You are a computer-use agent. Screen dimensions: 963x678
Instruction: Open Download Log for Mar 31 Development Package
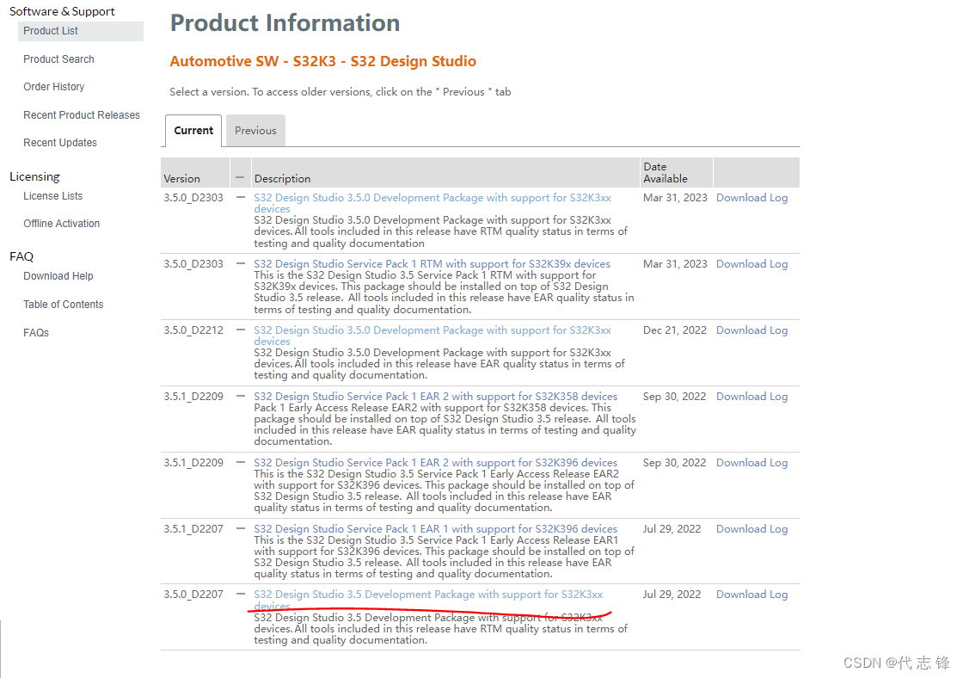pyautogui.click(x=751, y=197)
